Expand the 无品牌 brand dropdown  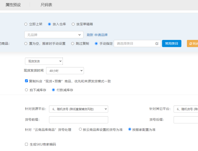click(x=54, y=35)
